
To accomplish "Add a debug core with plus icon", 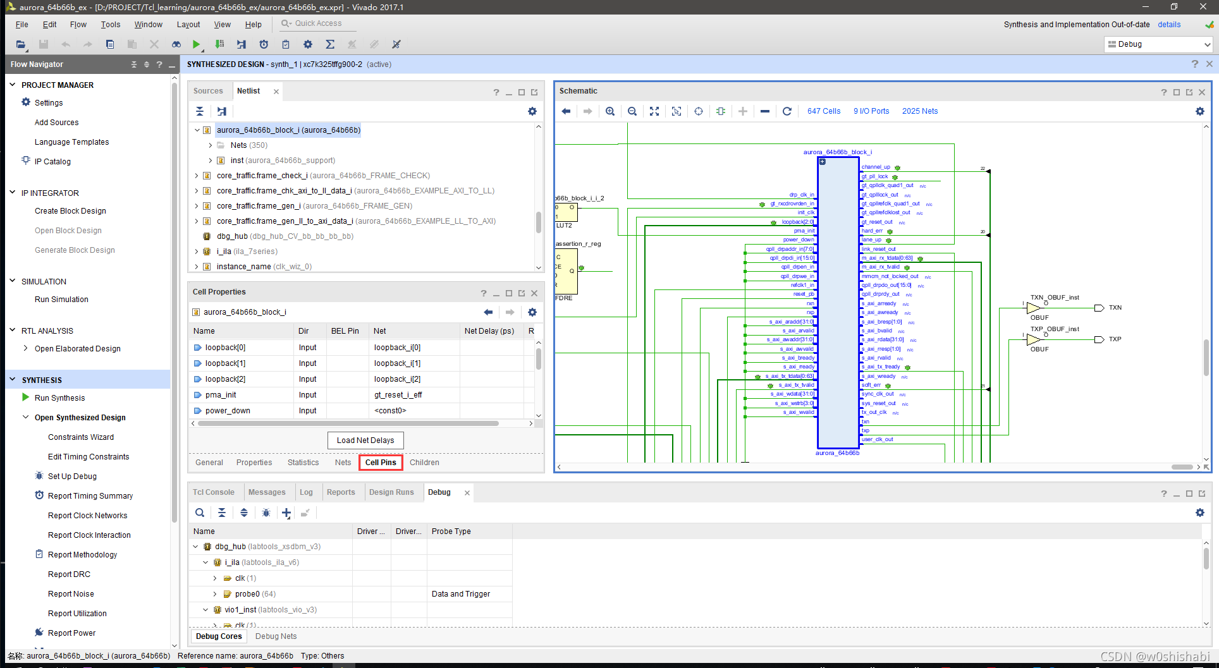I will pyautogui.click(x=286, y=513).
